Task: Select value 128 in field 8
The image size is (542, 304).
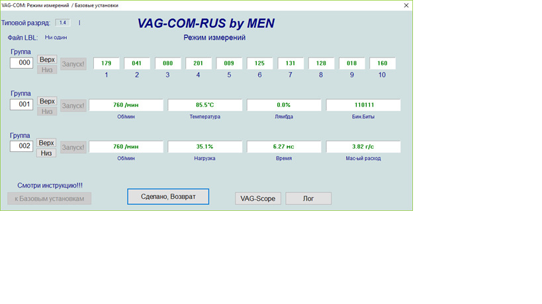Action: (321, 63)
